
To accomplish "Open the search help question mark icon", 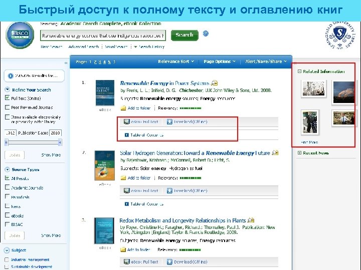I will 206,34.
